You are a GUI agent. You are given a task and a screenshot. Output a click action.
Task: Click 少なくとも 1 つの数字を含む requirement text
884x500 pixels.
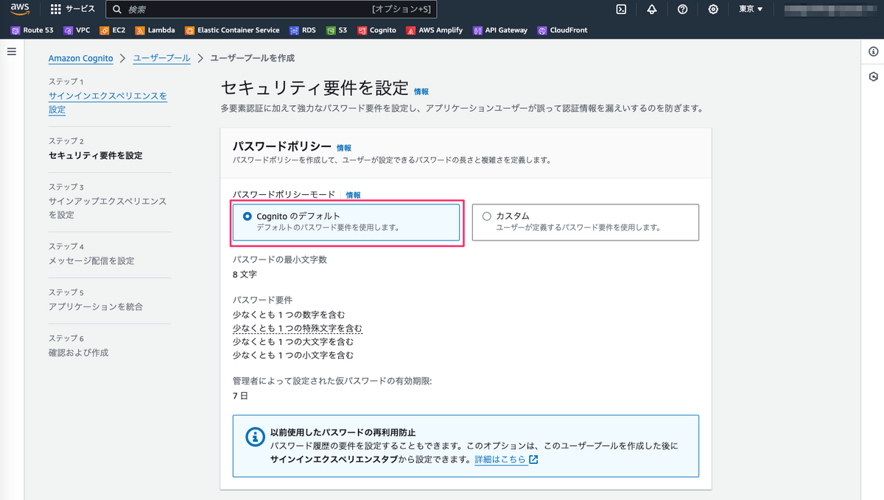coord(289,315)
